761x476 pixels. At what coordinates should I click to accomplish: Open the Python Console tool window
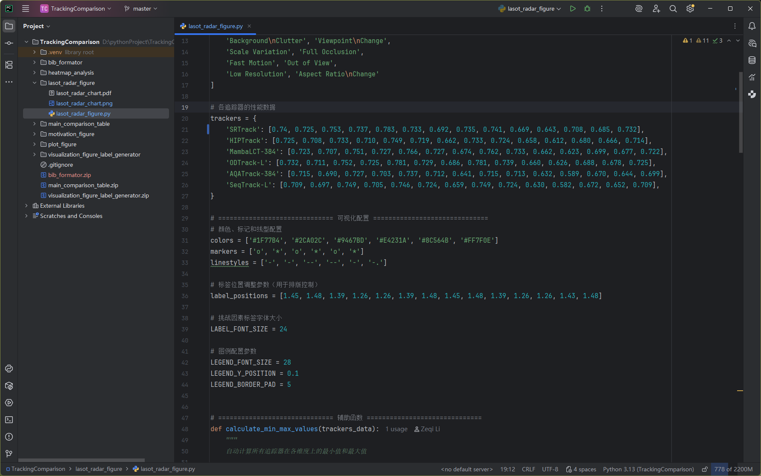click(9, 369)
